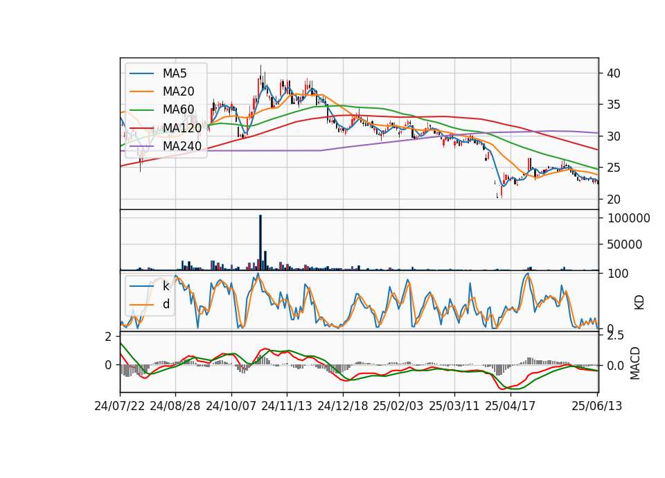
Task: Click the MACD right axis value 2.5
Action: coord(616,335)
